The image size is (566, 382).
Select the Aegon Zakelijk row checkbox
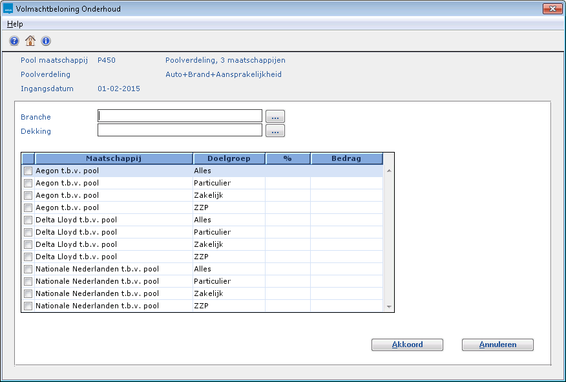point(28,196)
